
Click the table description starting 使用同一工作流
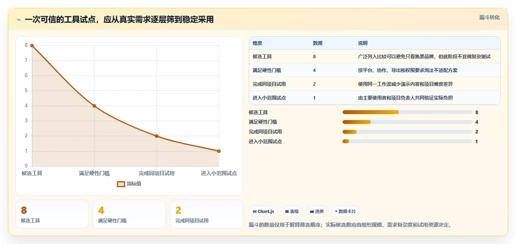pyautogui.click(x=405, y=84)
